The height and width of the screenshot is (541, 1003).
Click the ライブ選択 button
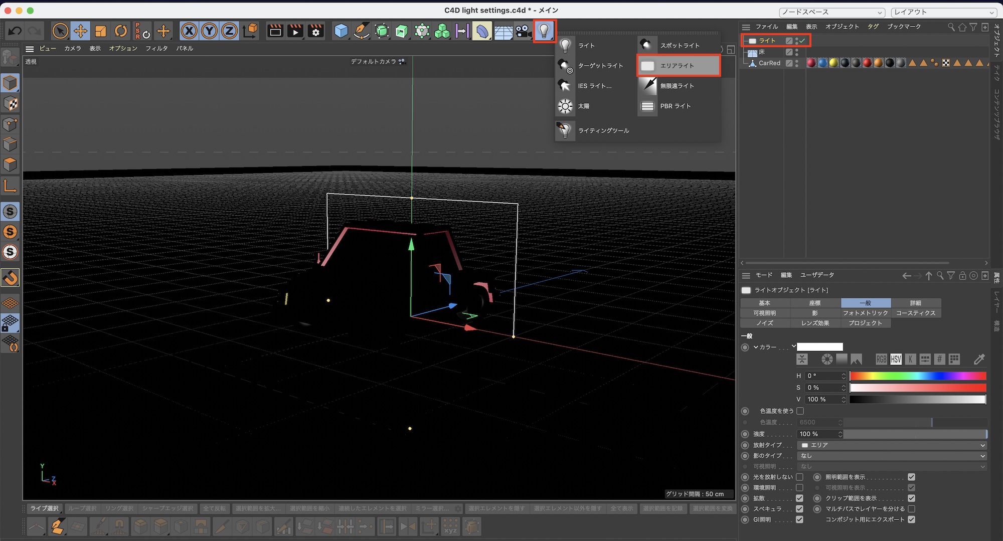click(x=44, y=508)
